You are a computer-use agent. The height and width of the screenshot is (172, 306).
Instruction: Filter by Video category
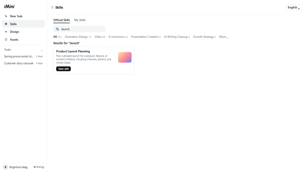click(100, 37)
